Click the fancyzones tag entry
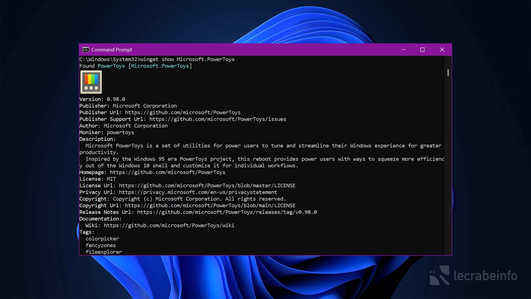The width and height of the screenshot is (531, 299). [101, 245]
